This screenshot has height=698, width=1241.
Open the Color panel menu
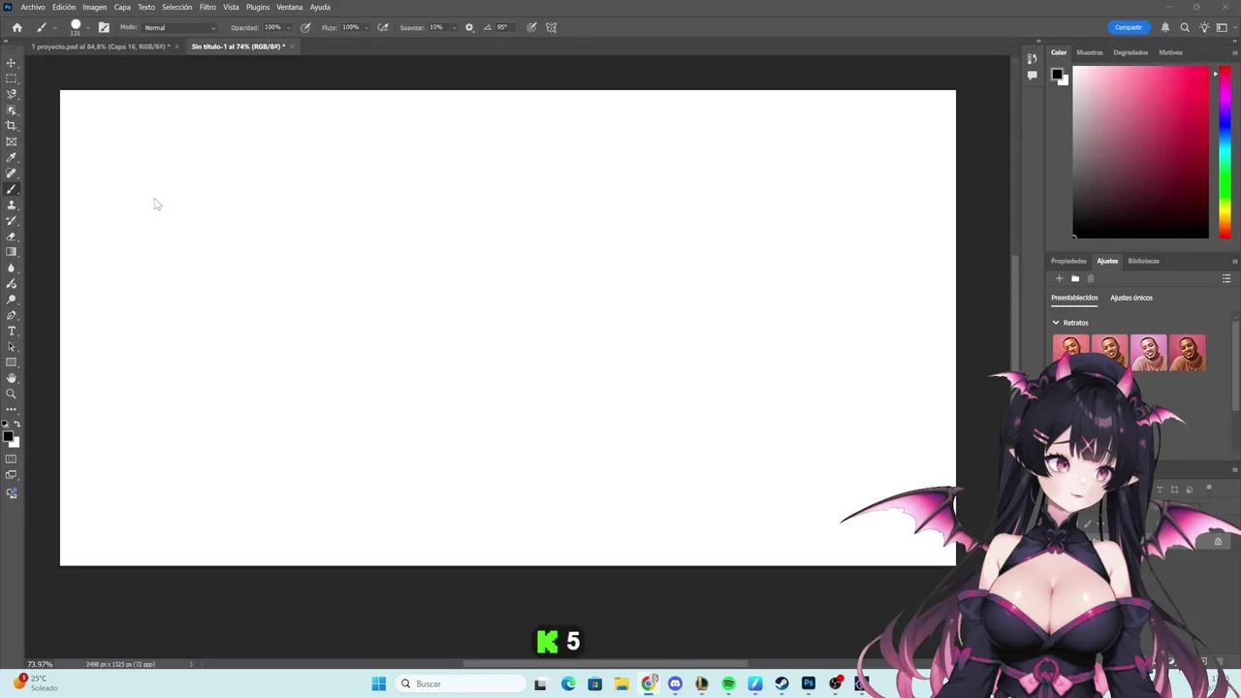pos(1234,52)
